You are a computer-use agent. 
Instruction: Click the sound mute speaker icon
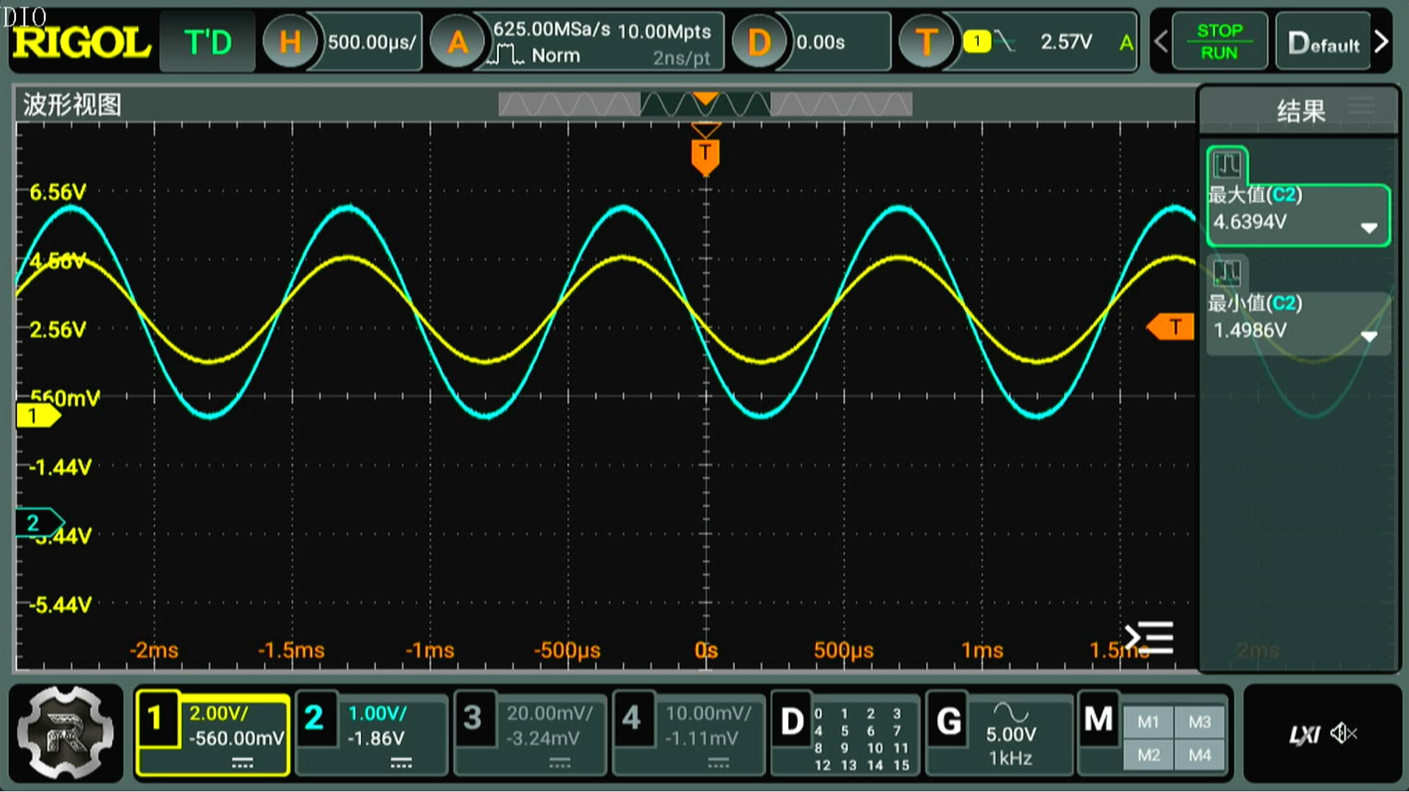(1344, 733)
